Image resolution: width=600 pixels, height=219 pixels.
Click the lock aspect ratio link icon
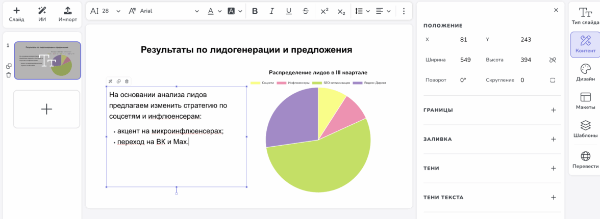click(552, 60)
